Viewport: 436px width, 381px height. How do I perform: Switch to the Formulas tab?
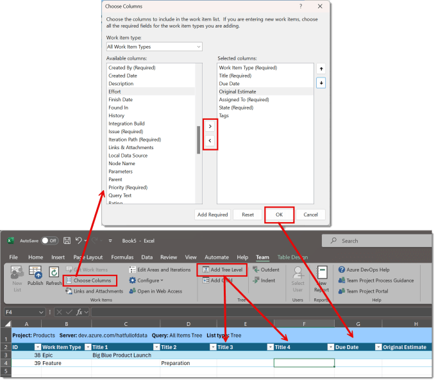(122, 257)
